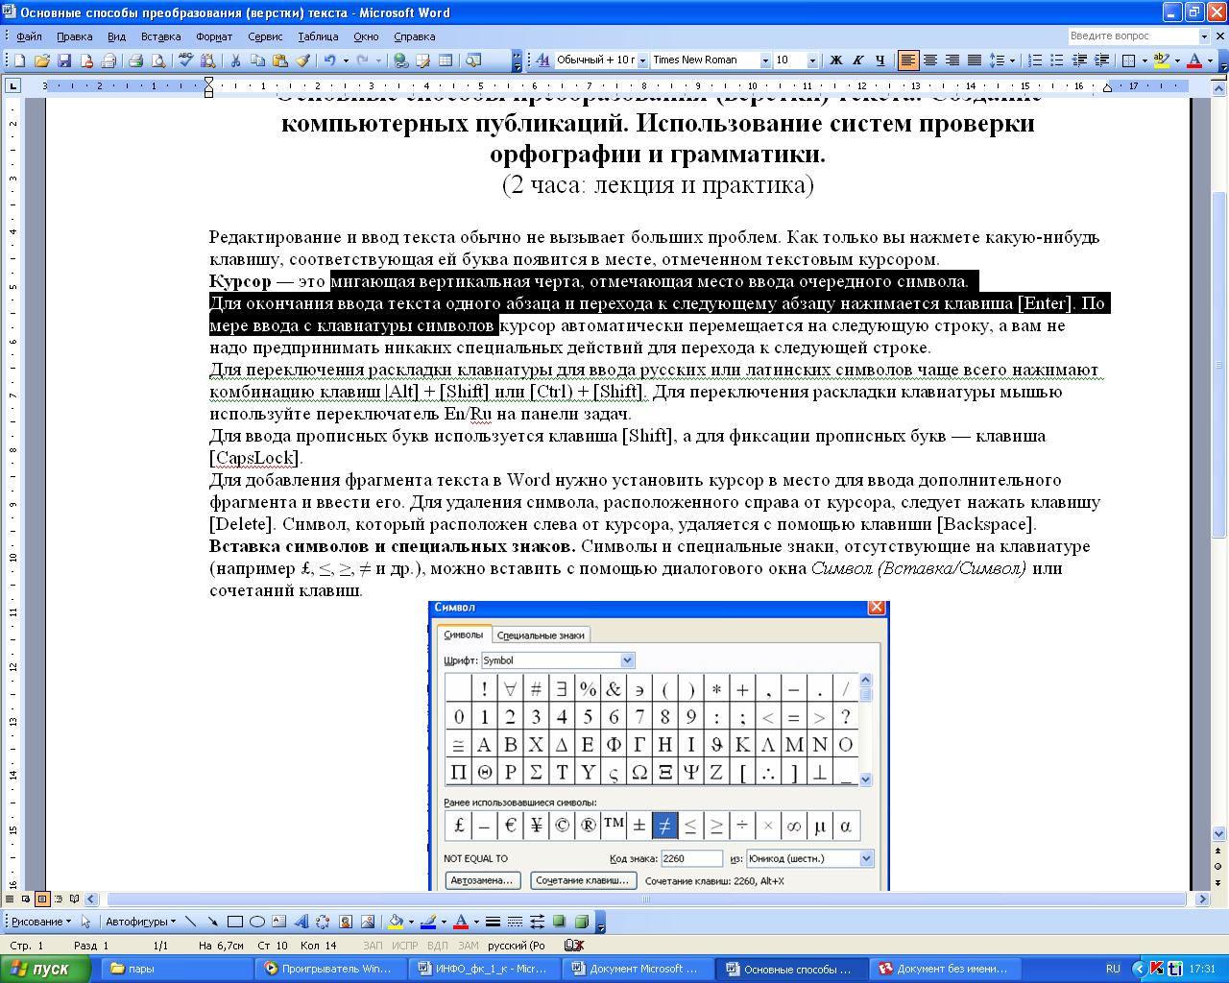Click the Введите вопрос help search field

pos(1133,36)
